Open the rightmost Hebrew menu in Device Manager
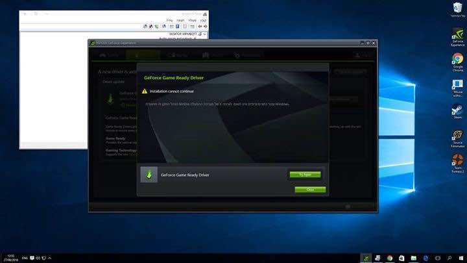 203,20
